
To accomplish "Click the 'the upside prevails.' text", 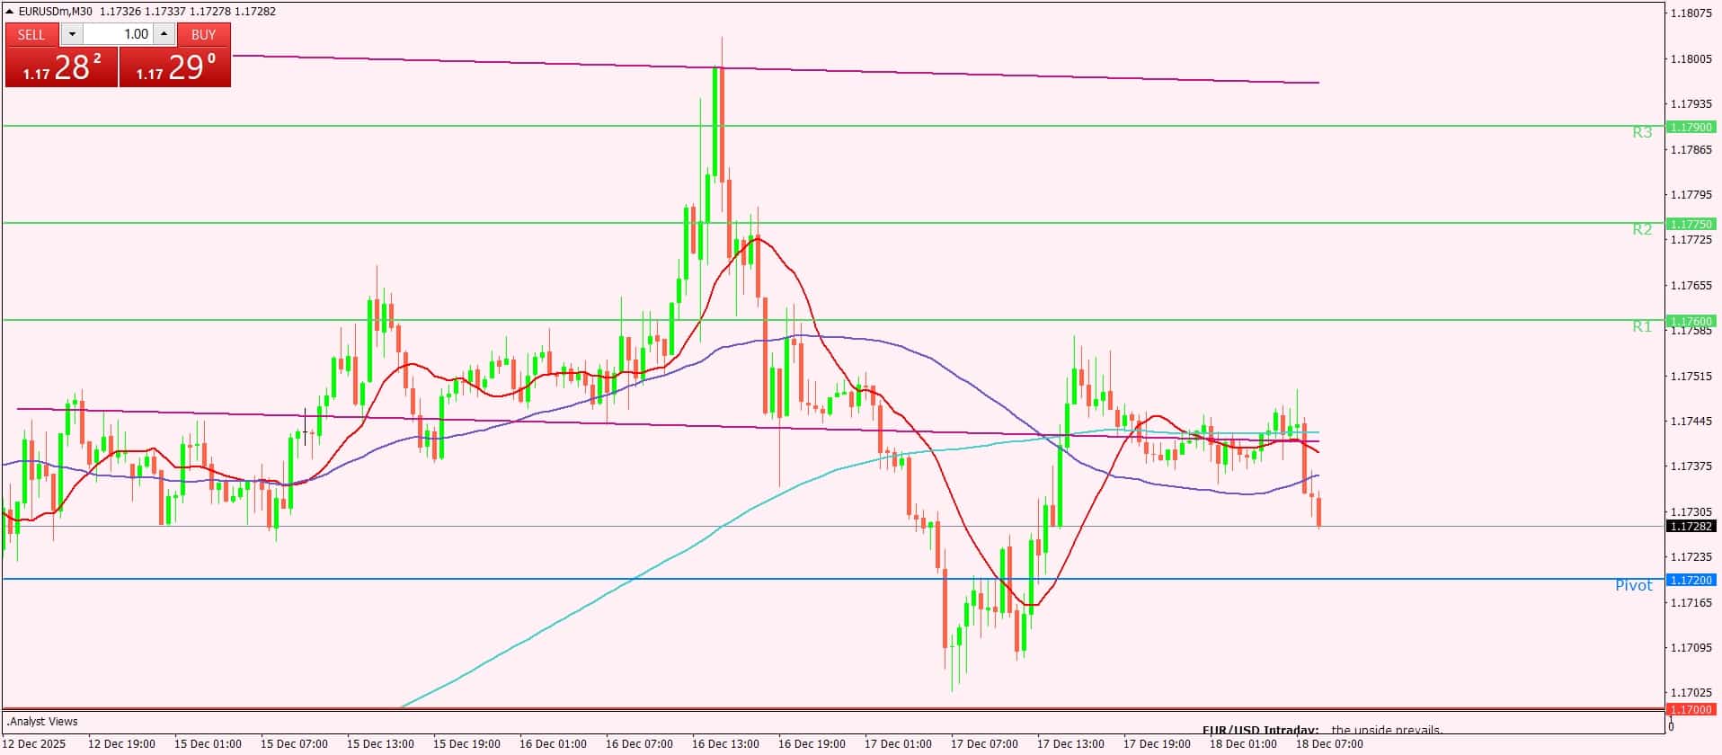I will [x=1387, y=731].
